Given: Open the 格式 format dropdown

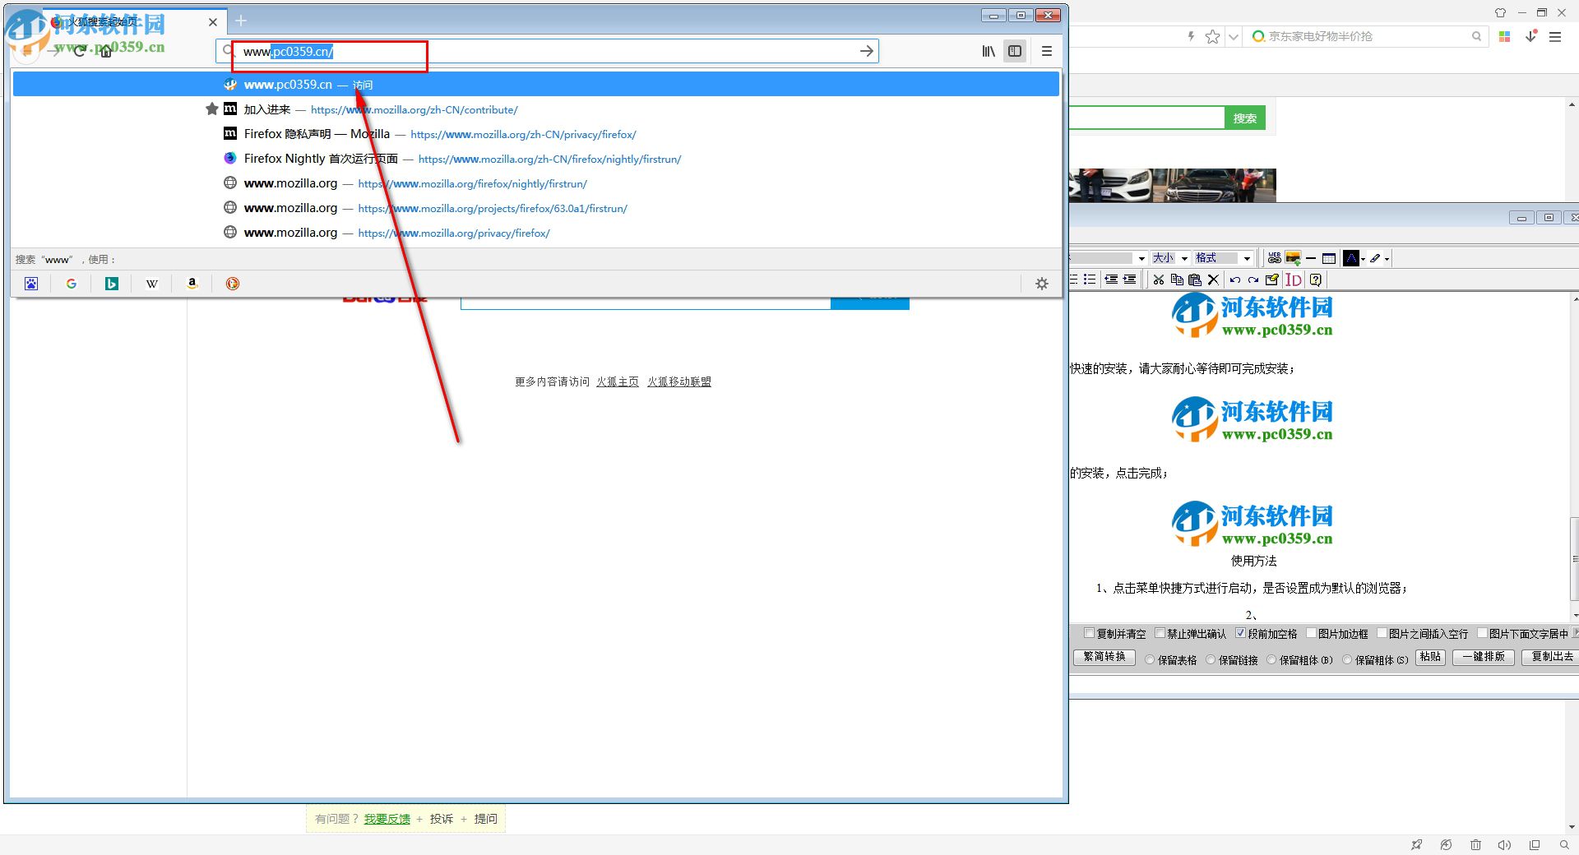Looking at the screenshot, I should [1223, 257].
